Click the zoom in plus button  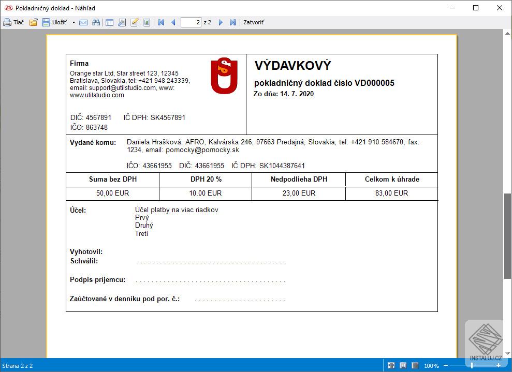pyautogui.click(x=499, y=366)
